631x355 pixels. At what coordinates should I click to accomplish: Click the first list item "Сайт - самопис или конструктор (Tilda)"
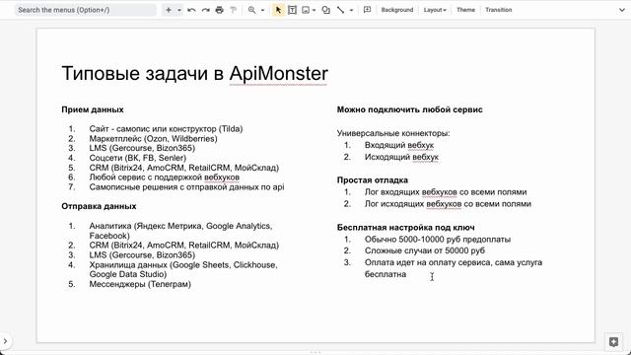(x=167, y=129)
